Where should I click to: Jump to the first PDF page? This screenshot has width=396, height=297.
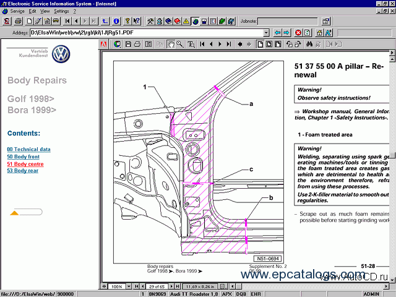tap(202, 45)
